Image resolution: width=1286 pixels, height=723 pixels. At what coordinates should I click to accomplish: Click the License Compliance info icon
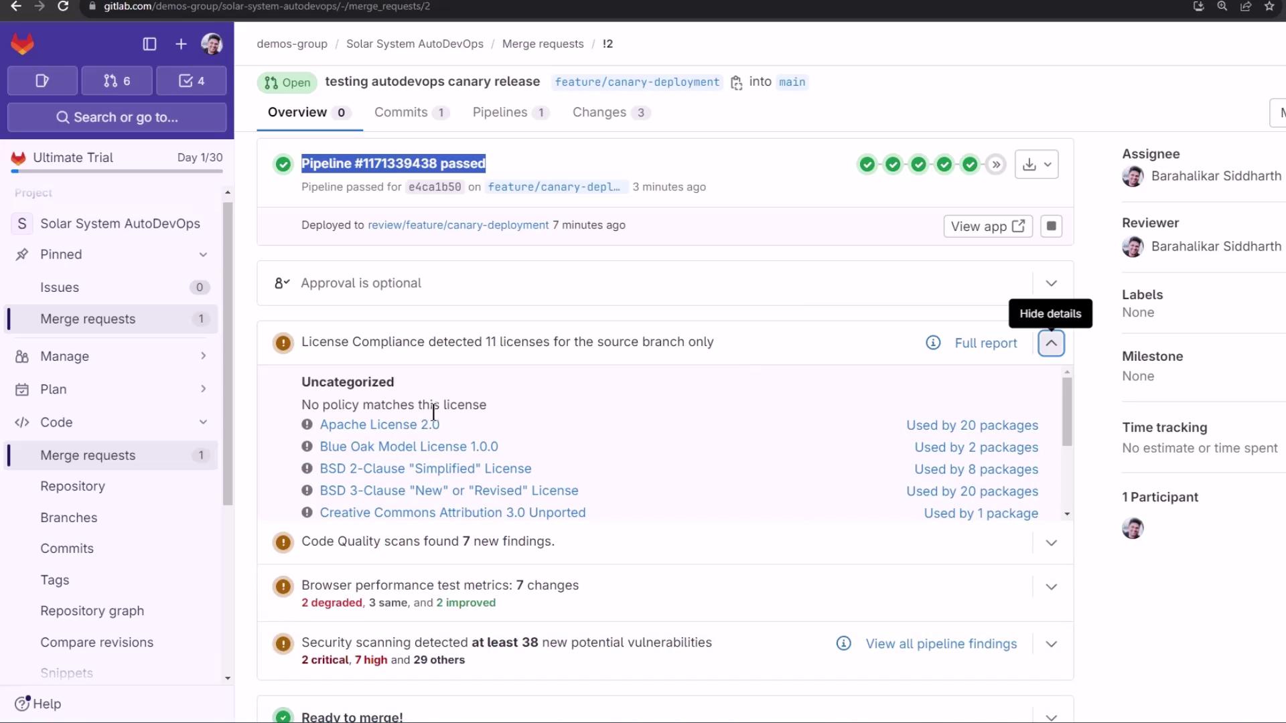(932, 343)
